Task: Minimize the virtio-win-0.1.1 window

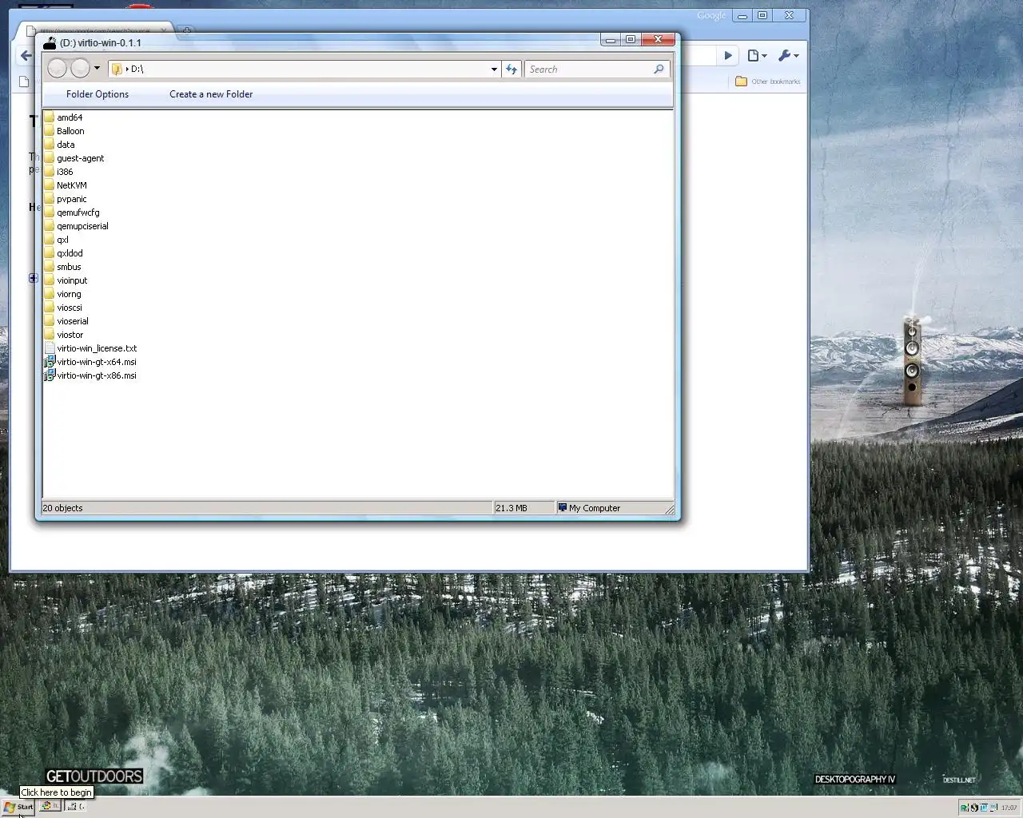Action: pos(611,39)
